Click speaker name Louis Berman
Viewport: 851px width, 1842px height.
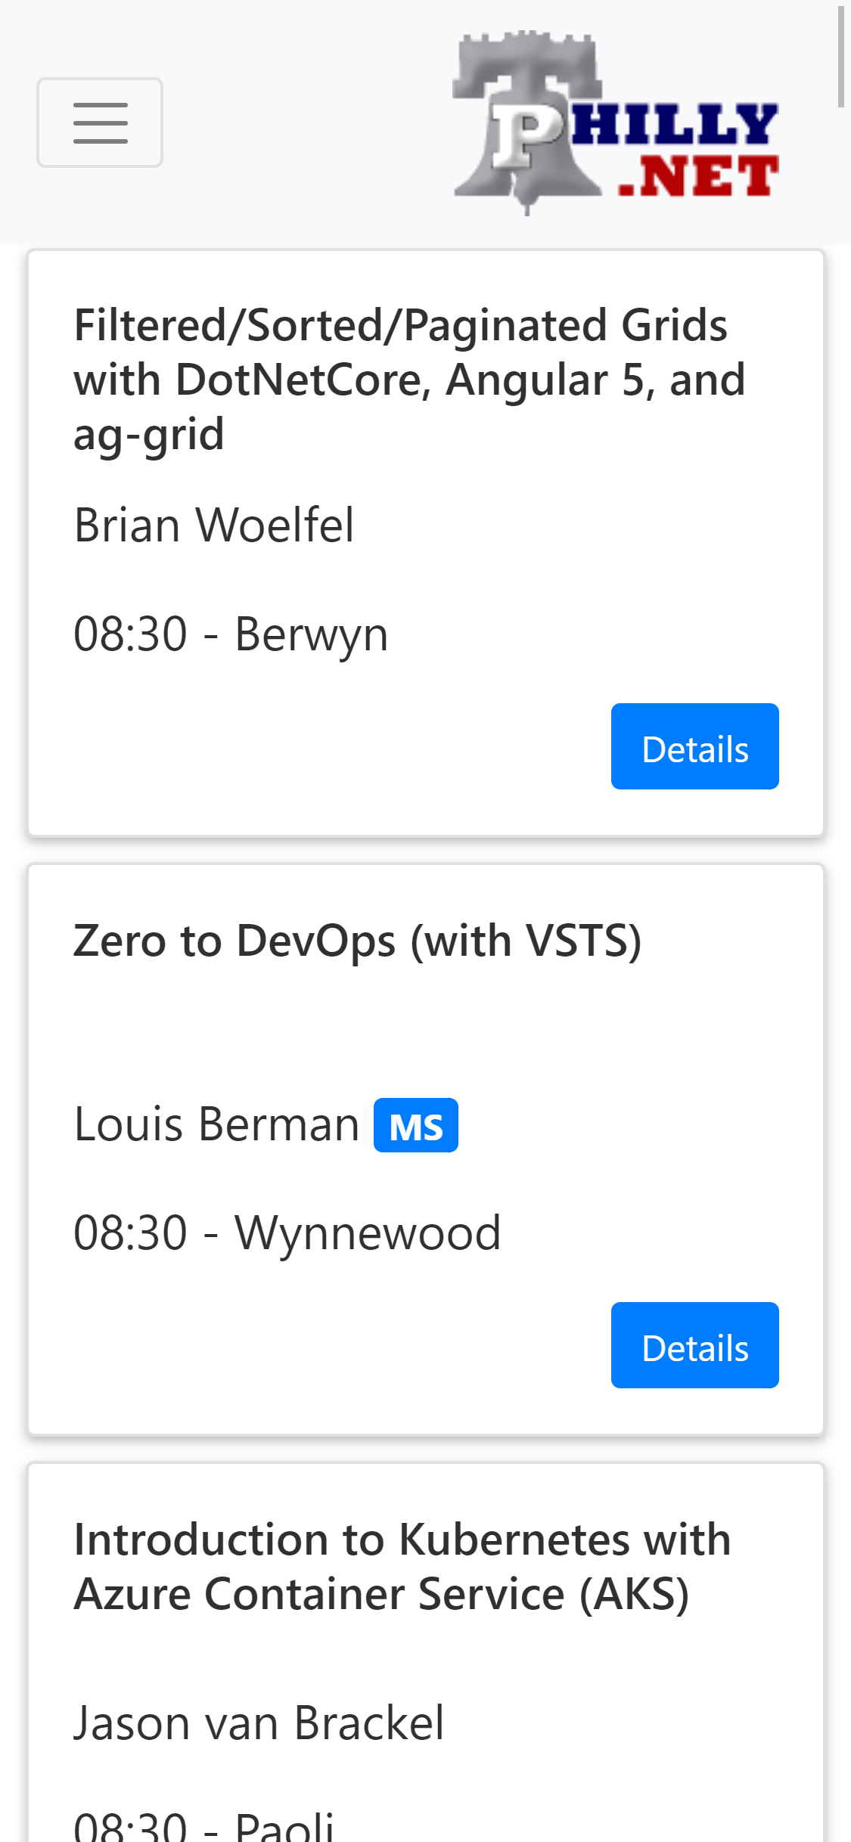pyautogui.click(x=216, y=1124)
